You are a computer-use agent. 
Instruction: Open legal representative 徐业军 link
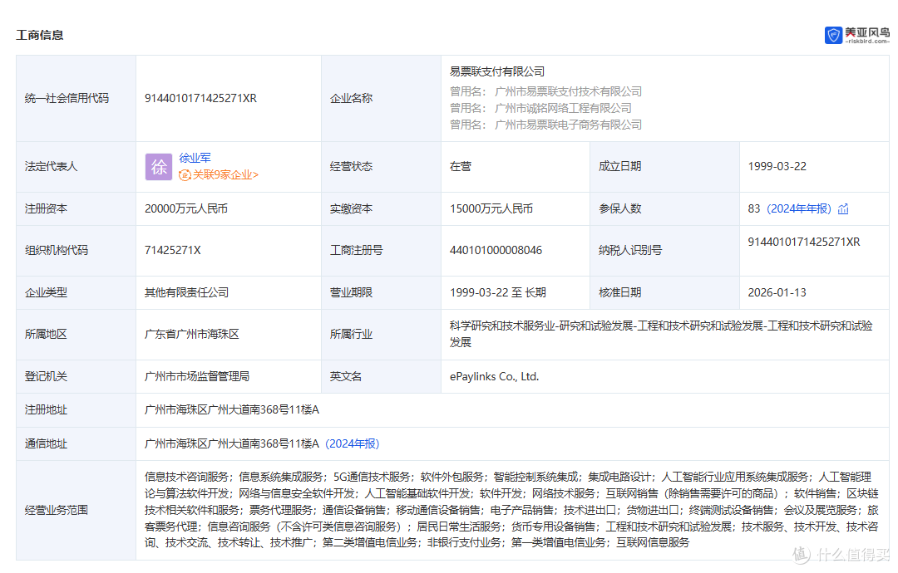[x=195, y=158]
